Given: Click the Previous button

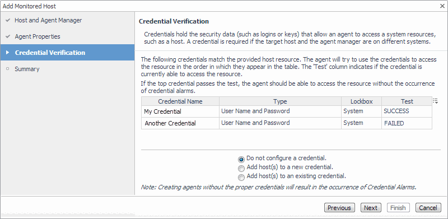Looking at the screenshot, I should tap(339, 208).
